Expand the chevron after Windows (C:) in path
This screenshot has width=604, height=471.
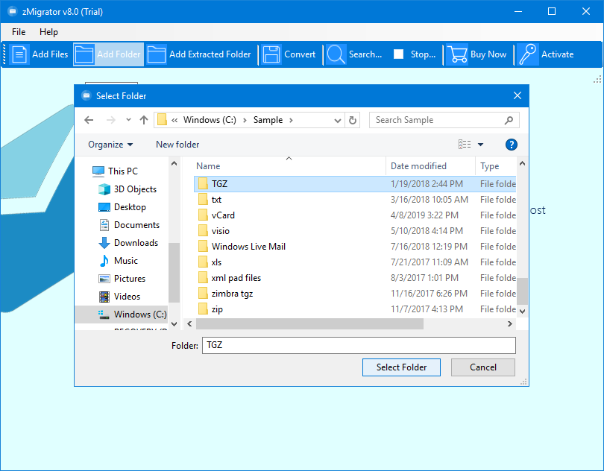(245, 120)
